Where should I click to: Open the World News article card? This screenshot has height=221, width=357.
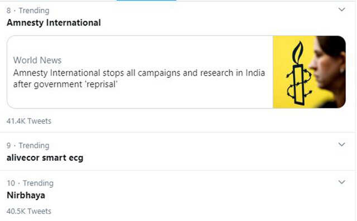coord(176,72)
